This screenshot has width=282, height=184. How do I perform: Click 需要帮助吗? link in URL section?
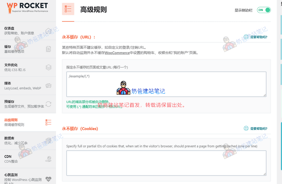pyautogui.click(x=259, y=37)
